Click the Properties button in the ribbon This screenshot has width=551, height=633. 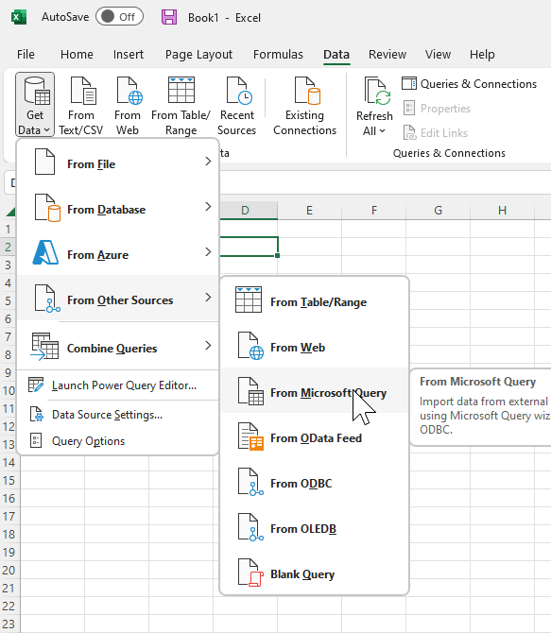437,109
